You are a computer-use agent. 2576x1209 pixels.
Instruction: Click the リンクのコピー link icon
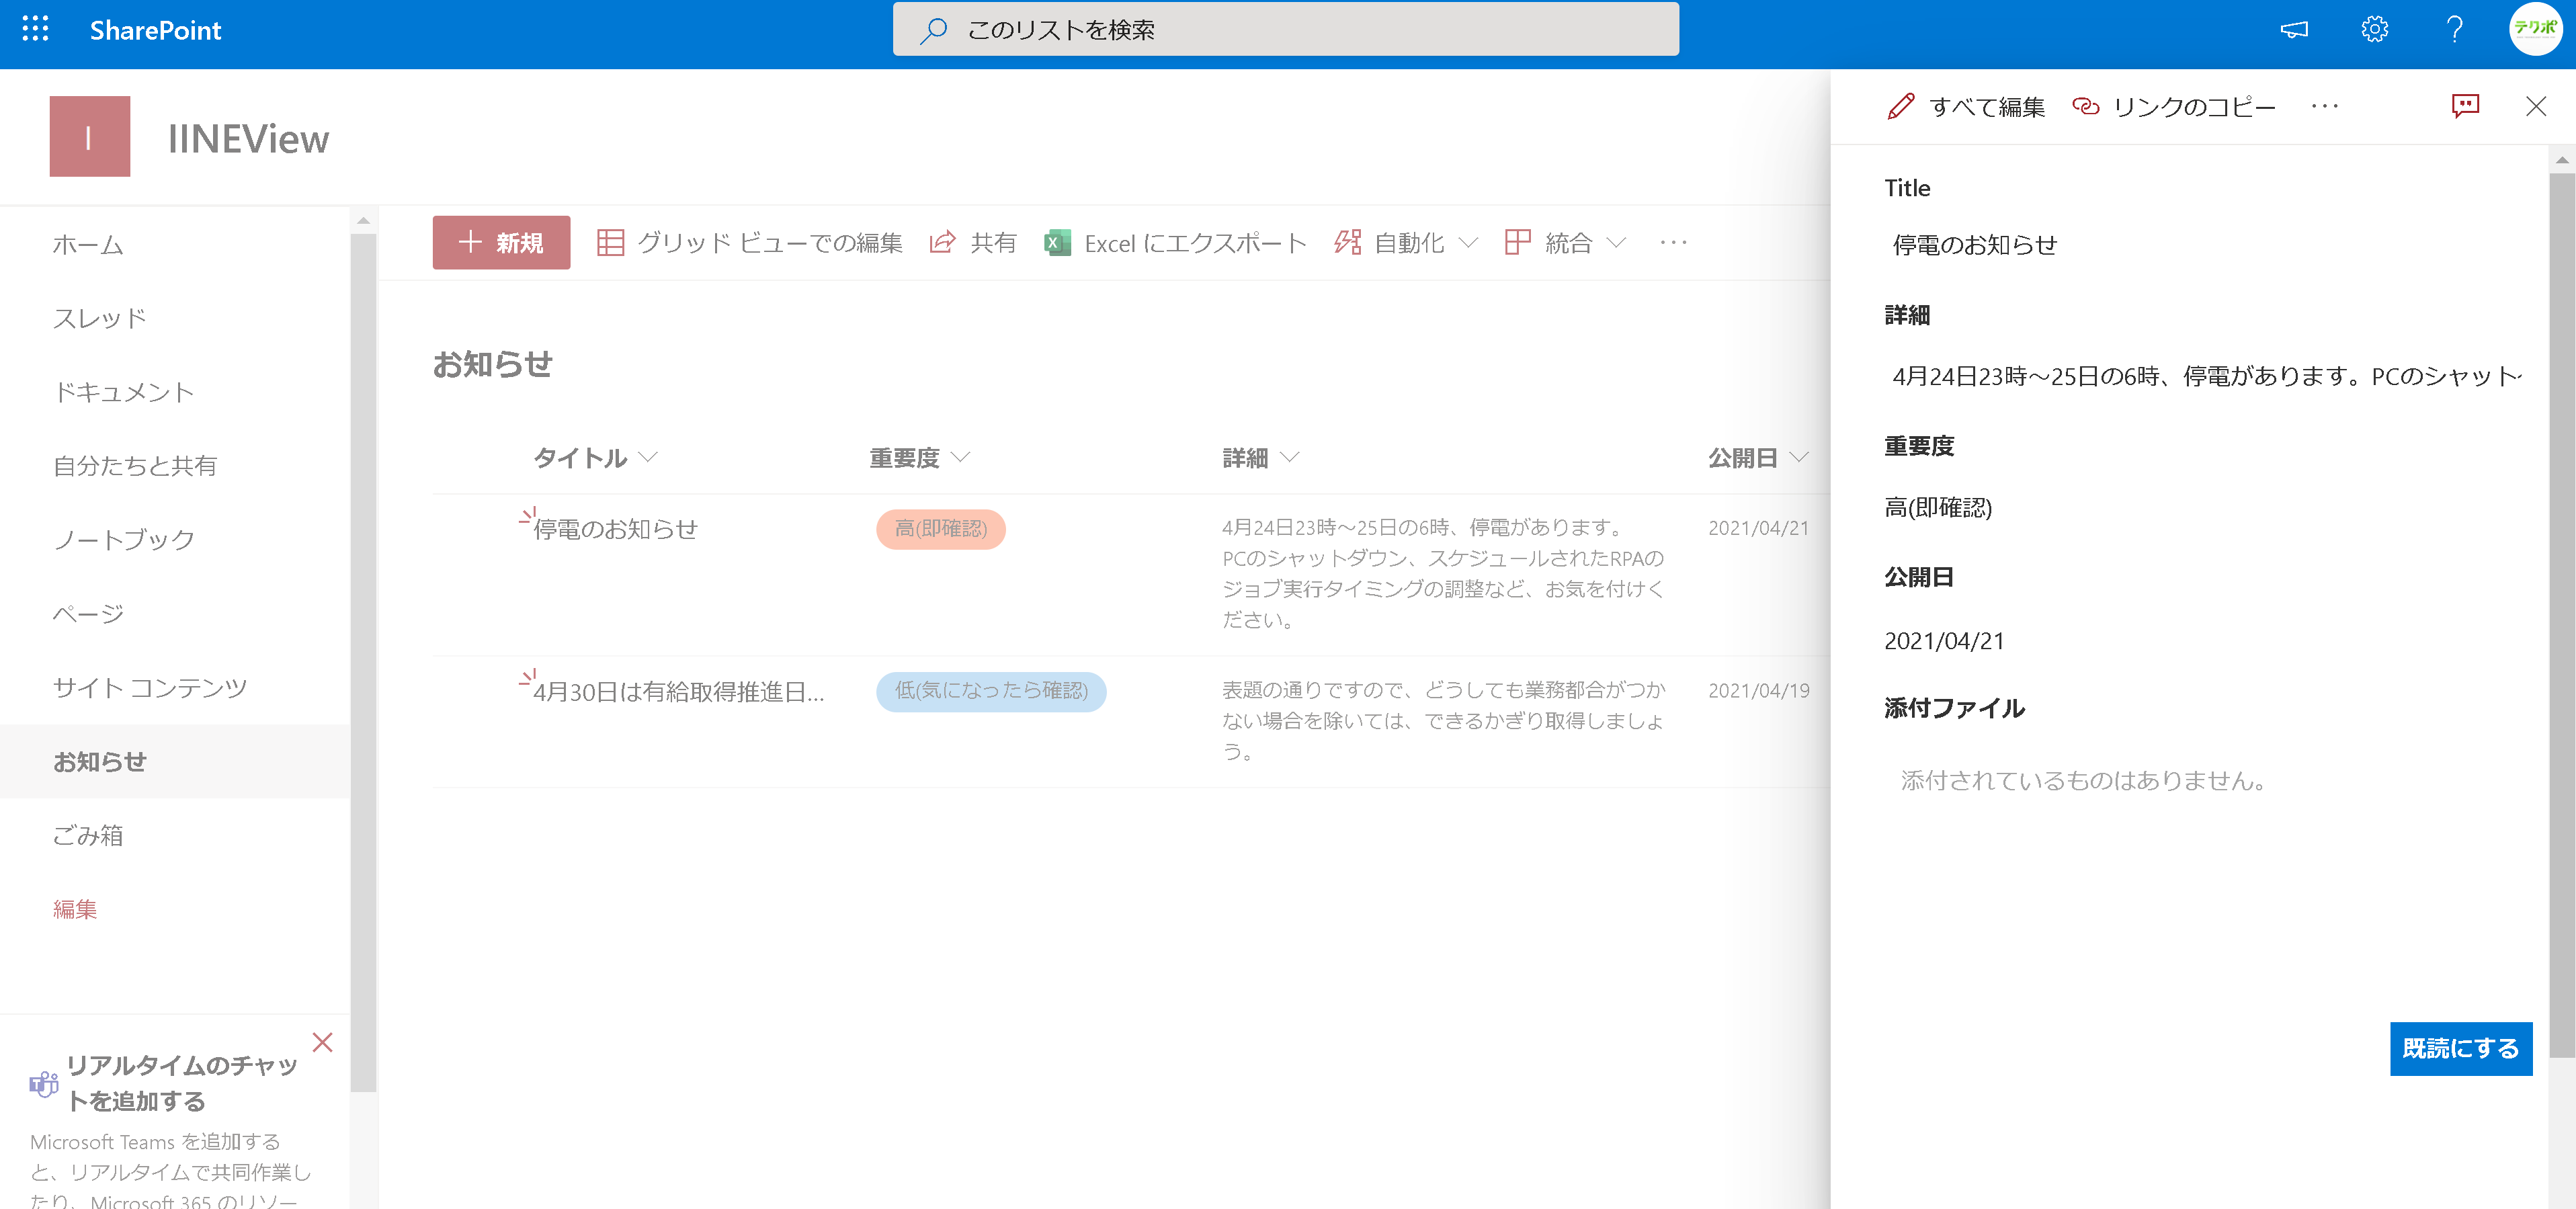click(2086, 106)
